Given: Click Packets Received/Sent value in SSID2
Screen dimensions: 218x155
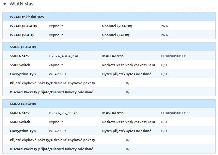Looking at the screenshot, I should (164, 122).
